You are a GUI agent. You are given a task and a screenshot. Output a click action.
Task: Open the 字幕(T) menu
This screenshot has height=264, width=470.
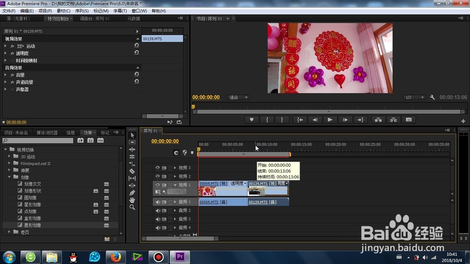click(120, 11)
